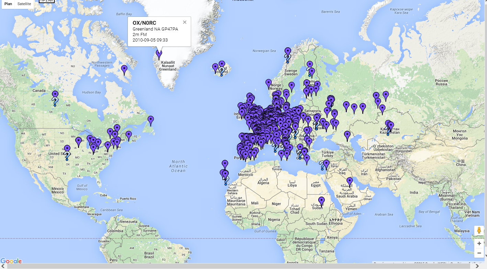This screenshot has width=487, height=269.
Task: Select the pin off Norway's west coast
Action: click(268, 84)
